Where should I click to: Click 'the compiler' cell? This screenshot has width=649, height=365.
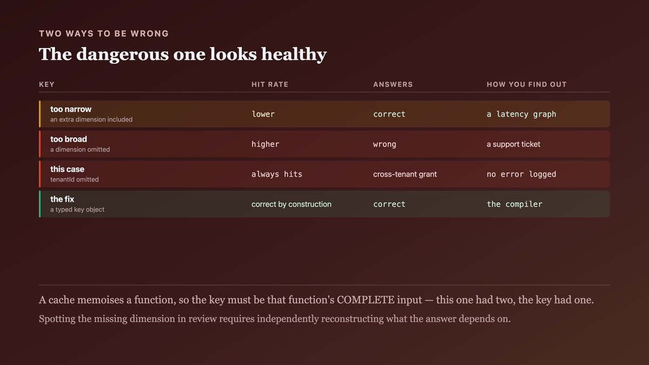pos(514,204)
